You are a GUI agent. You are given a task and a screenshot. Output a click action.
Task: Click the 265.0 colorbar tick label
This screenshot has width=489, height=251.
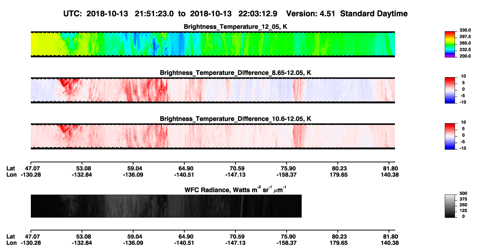tap(465, 43)
